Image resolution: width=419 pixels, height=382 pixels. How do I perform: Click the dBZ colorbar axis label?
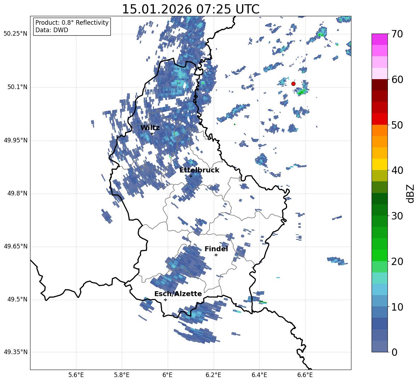point(410,193)
